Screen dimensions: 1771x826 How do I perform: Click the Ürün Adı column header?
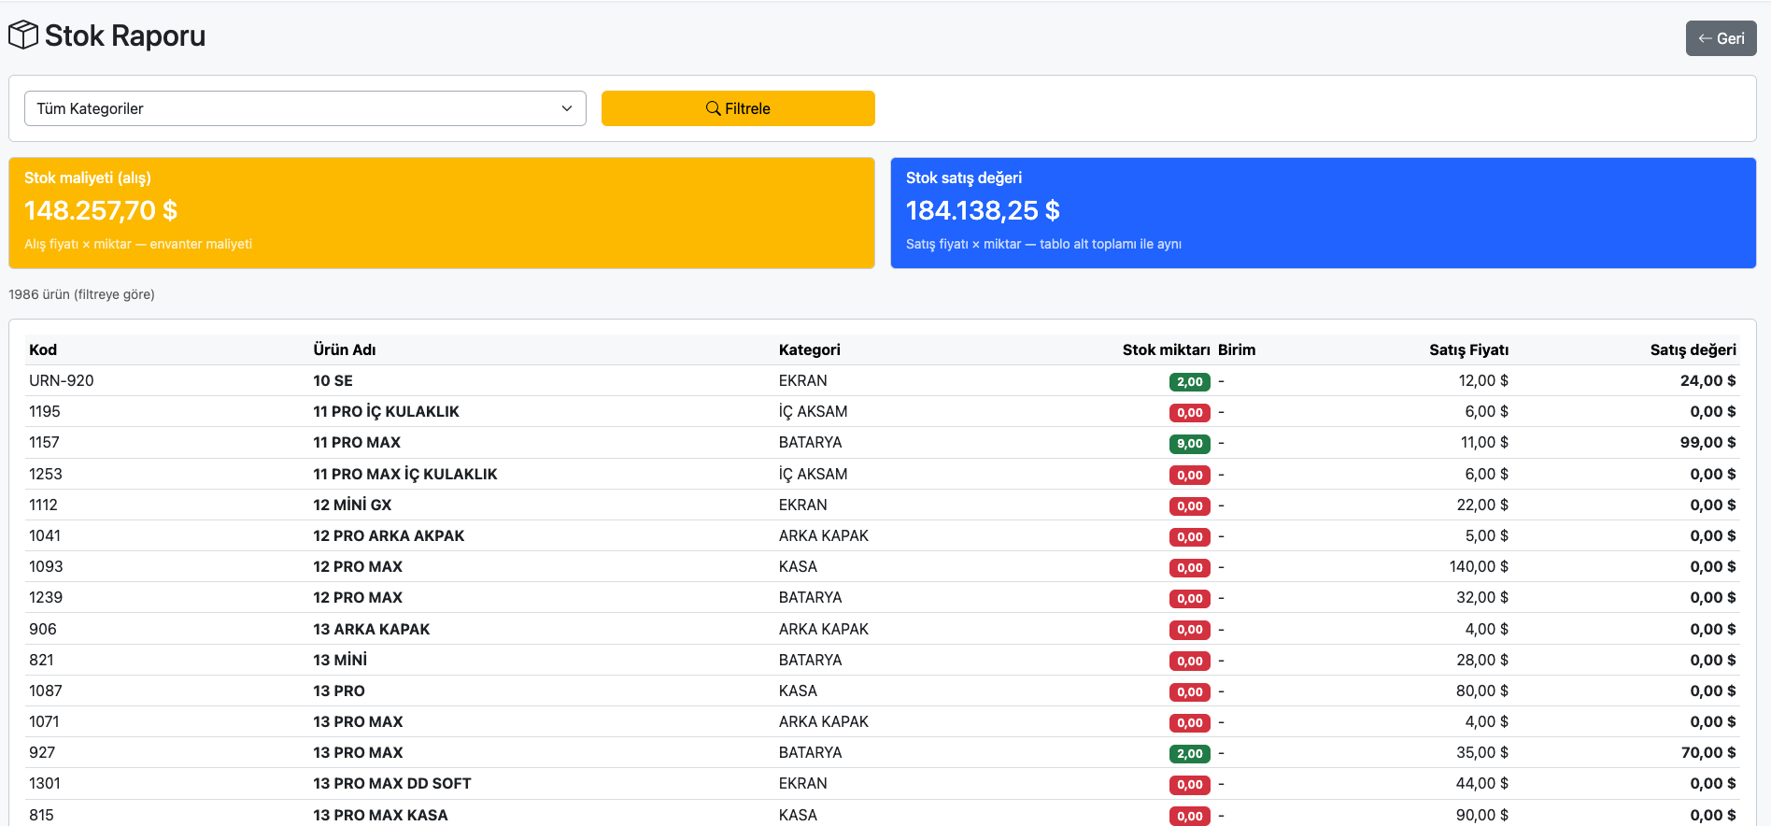345,349
